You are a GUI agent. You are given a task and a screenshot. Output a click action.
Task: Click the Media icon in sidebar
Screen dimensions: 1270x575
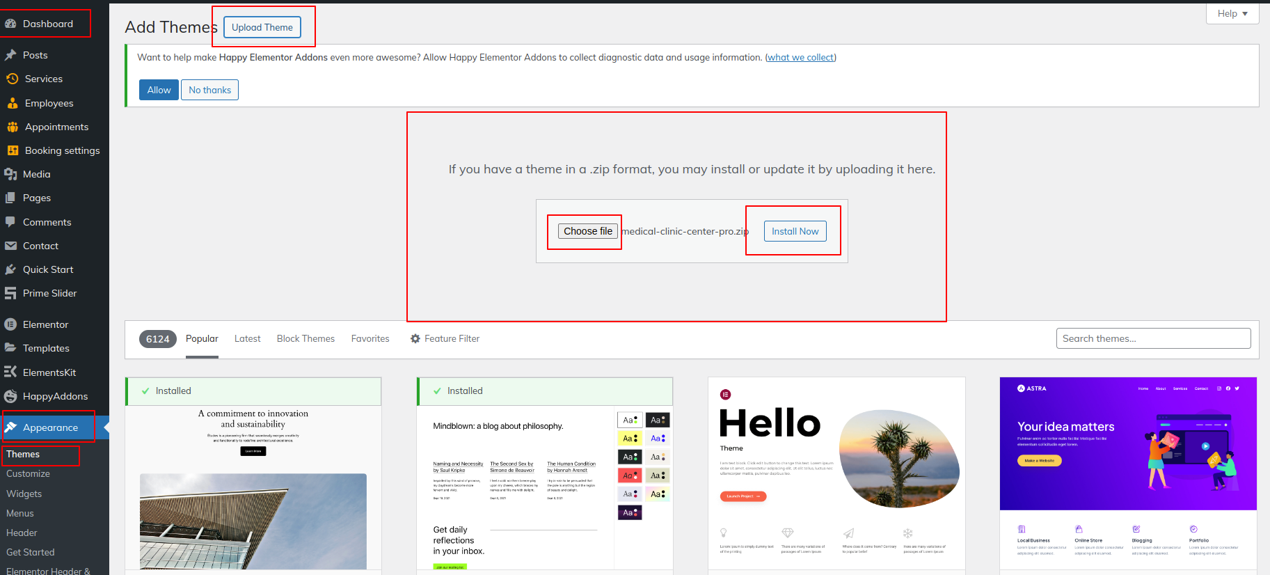(10, 174)
